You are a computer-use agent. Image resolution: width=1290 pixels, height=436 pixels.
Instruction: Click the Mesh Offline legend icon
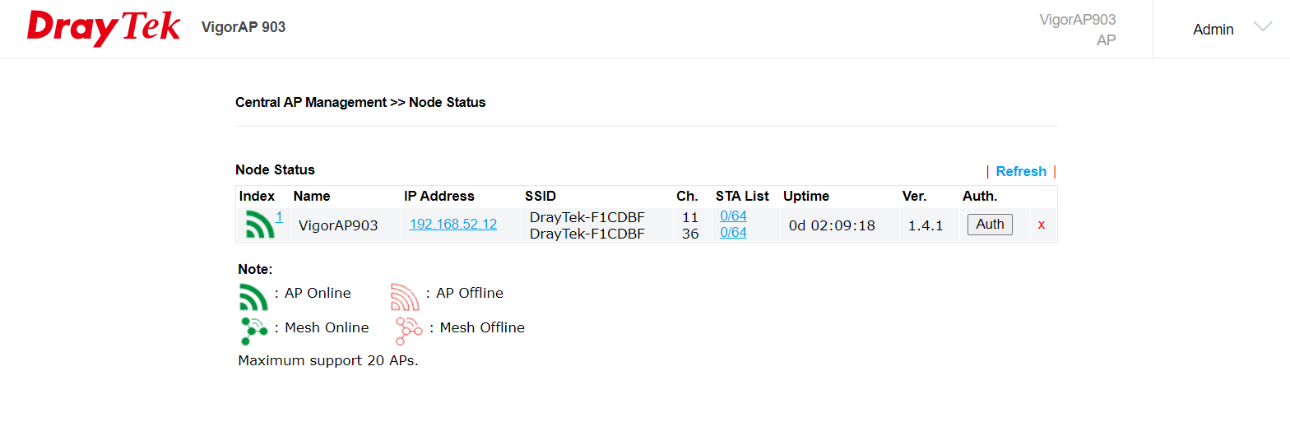(408, 330)
